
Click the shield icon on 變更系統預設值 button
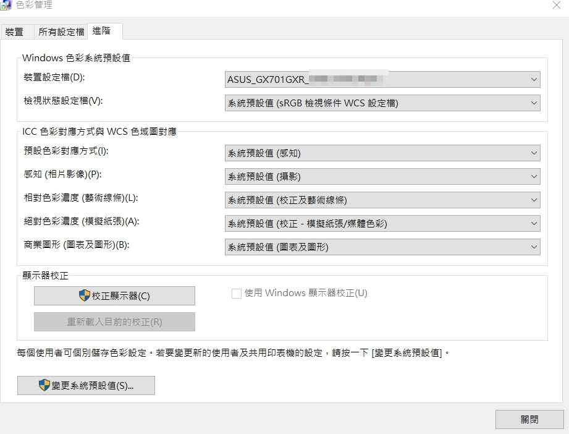click(x=44, y=385)
